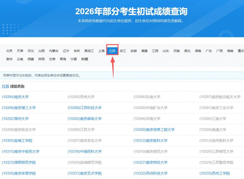Open (10316)中国药科大学 score query link
244x179 pixels.
[85, 151]
